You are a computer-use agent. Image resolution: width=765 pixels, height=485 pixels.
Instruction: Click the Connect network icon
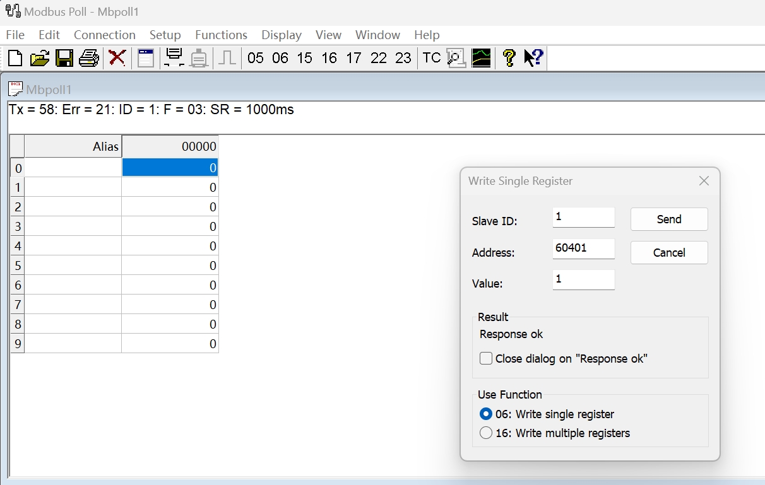(x=174, y=58)
